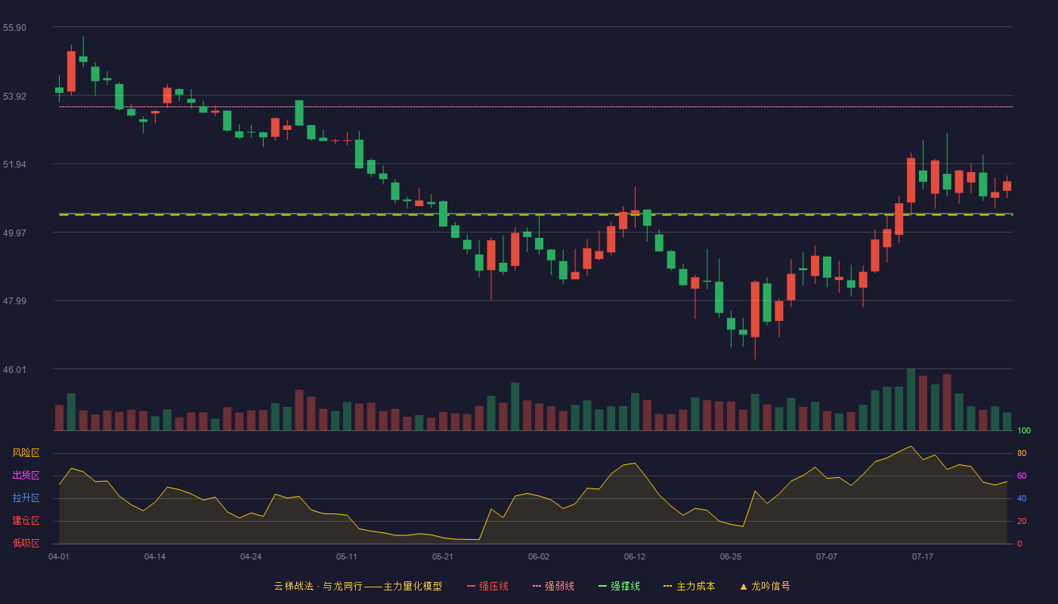
Task: Click the 07-07 date label
Action: point(827,556)
